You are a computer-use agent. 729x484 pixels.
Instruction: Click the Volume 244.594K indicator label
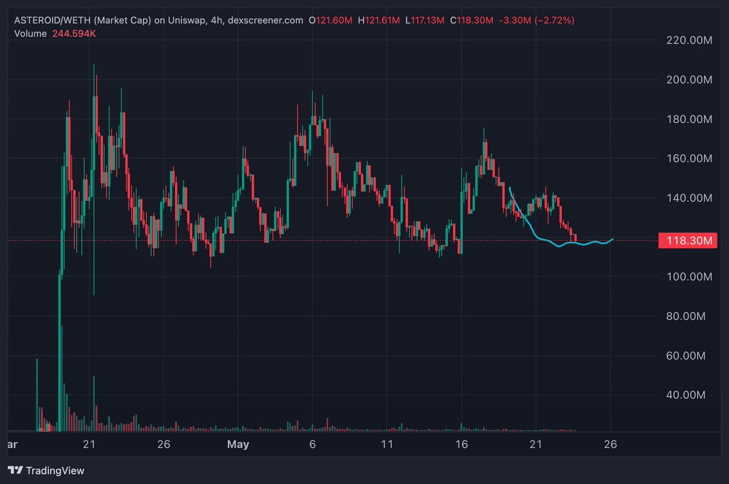click(x=55, y=33)
